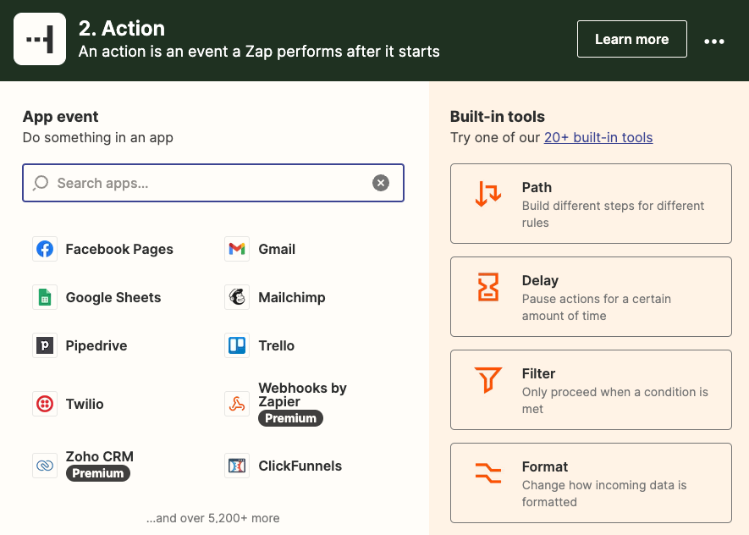The height and width of the screenshot is (535, 749).
Task: Click the ClickFunnels app icon
Action: click(x=237, y=466)
